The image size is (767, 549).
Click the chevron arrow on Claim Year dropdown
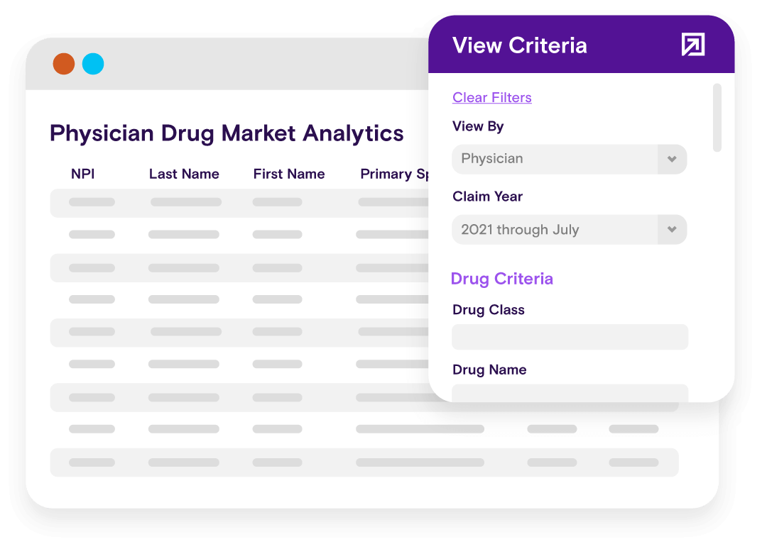click(672, 230)
